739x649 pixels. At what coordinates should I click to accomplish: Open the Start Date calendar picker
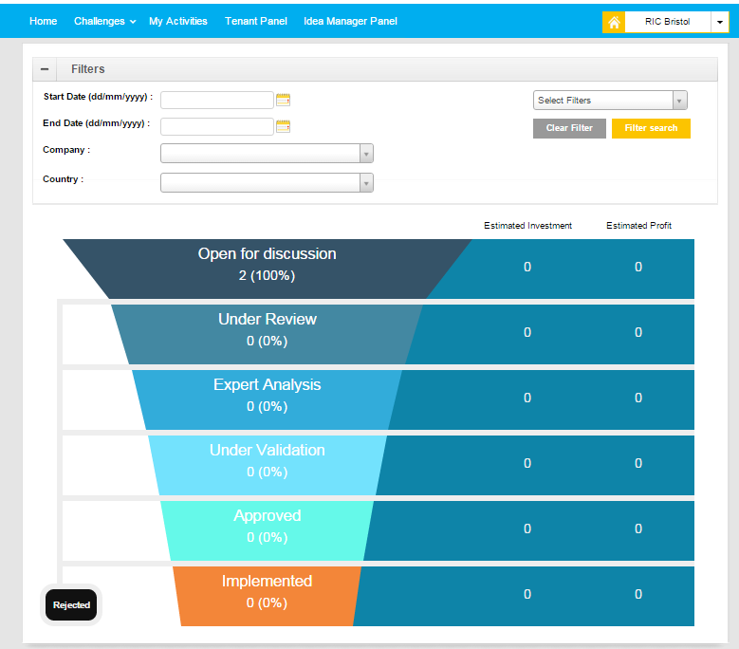(x=283, y=100)
